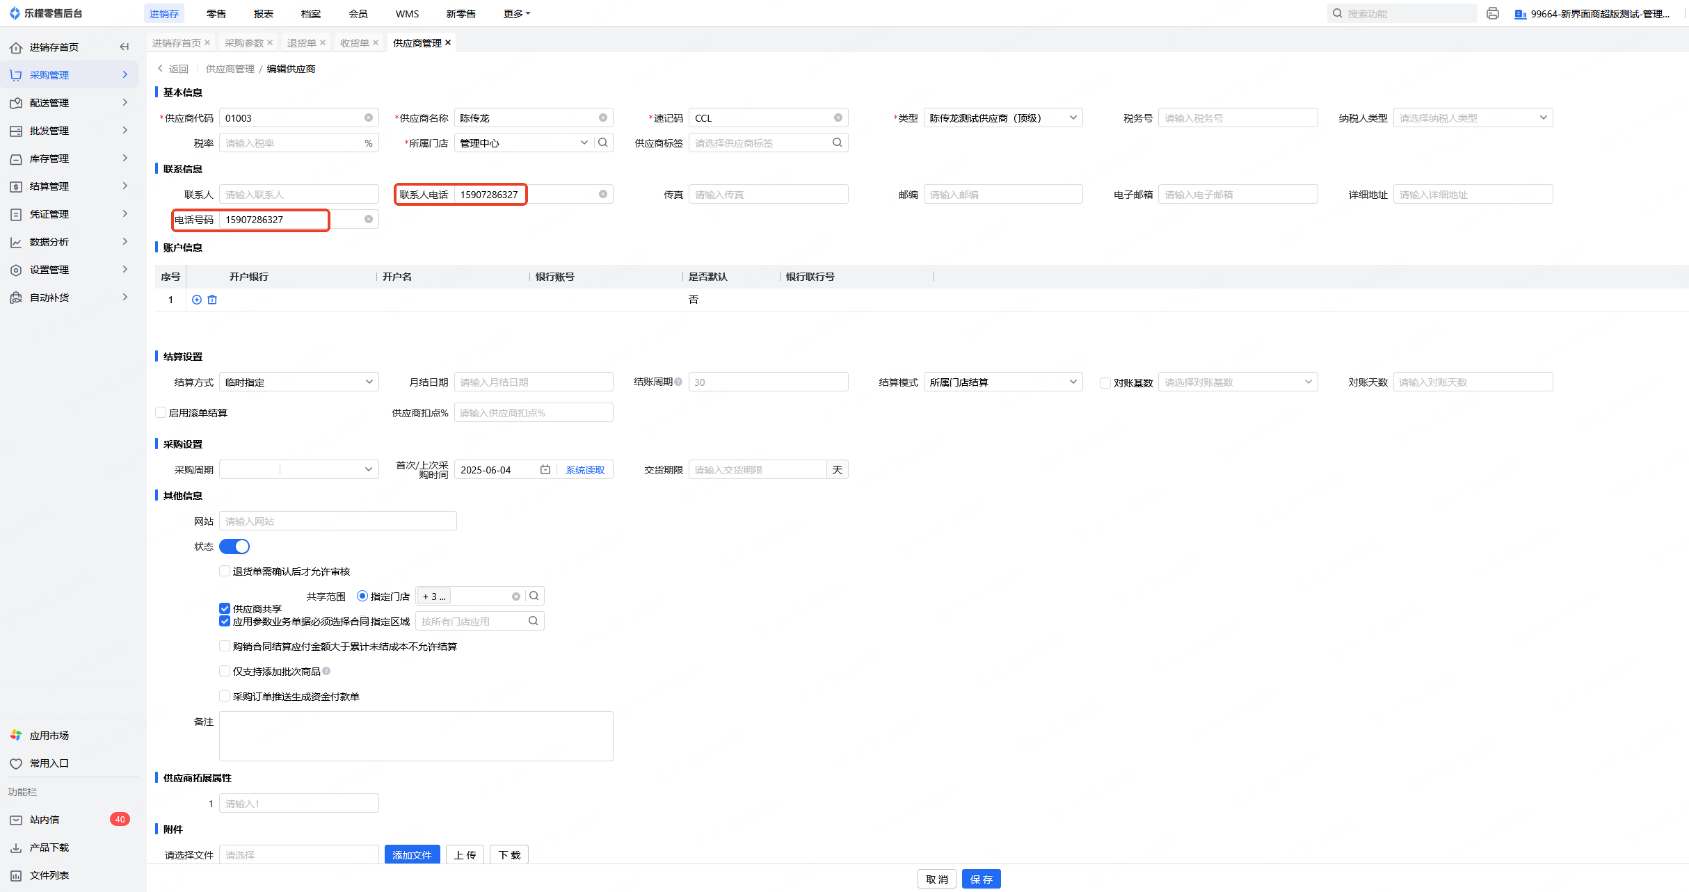This screenshot has height=892, width=1689.
Task: Open calendar icon for 首次采购时间
Action: click(x=545, y=470)
